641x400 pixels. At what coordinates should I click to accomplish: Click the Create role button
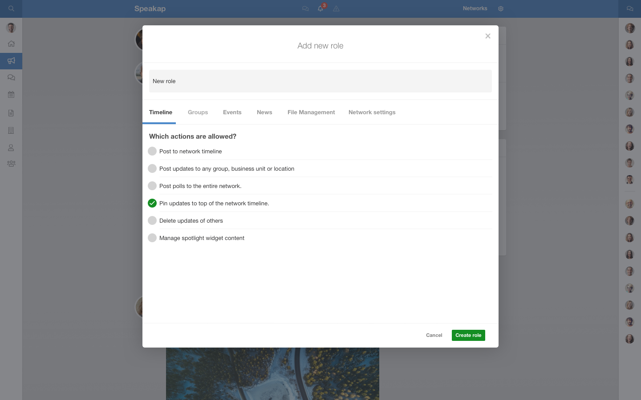coord(468,335)
